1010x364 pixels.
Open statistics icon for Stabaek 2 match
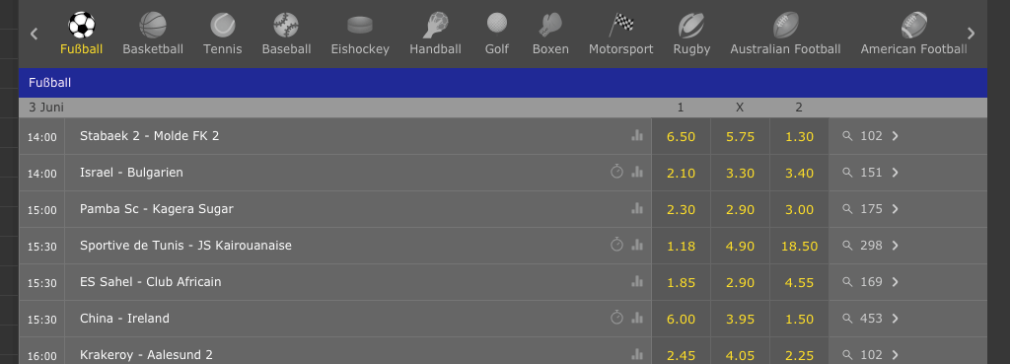coord(637,135)
